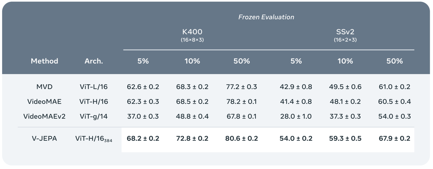Click the Method column header
Screen dimensions: 433x169
[44, 61]
